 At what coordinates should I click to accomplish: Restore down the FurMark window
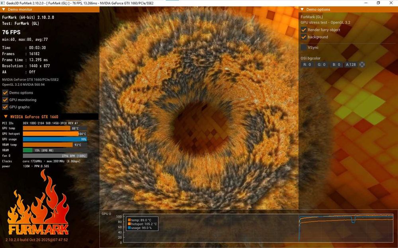coord(378,3)
